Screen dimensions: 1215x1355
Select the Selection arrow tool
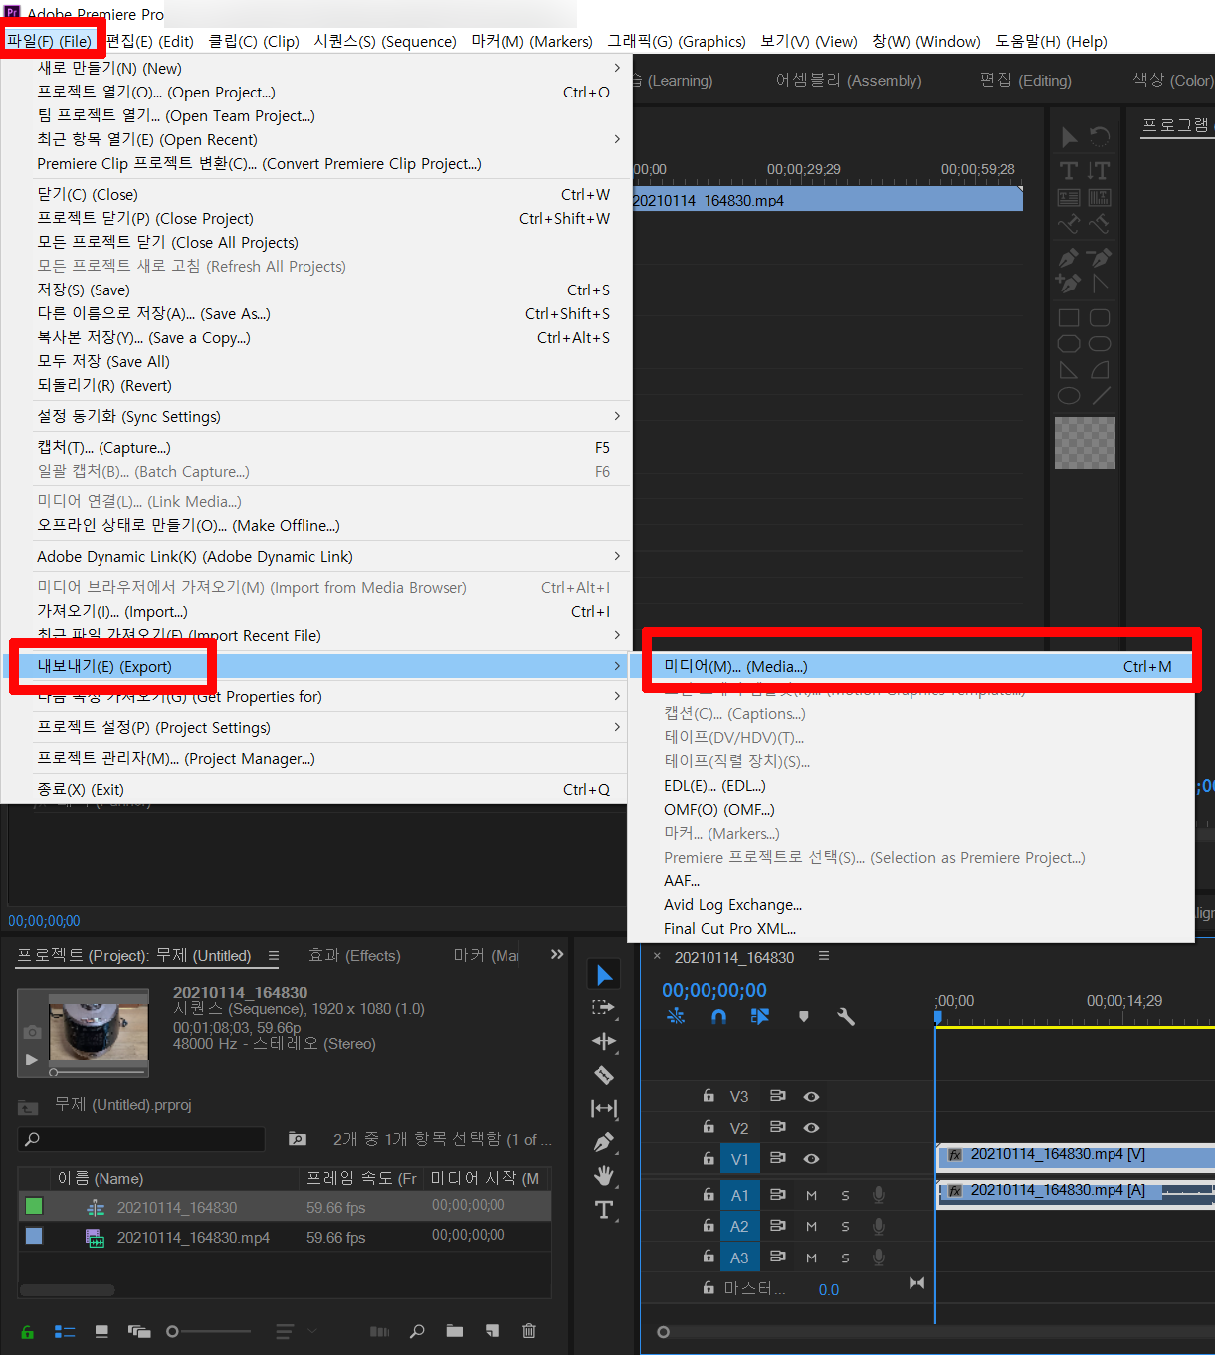pos(604,974)
